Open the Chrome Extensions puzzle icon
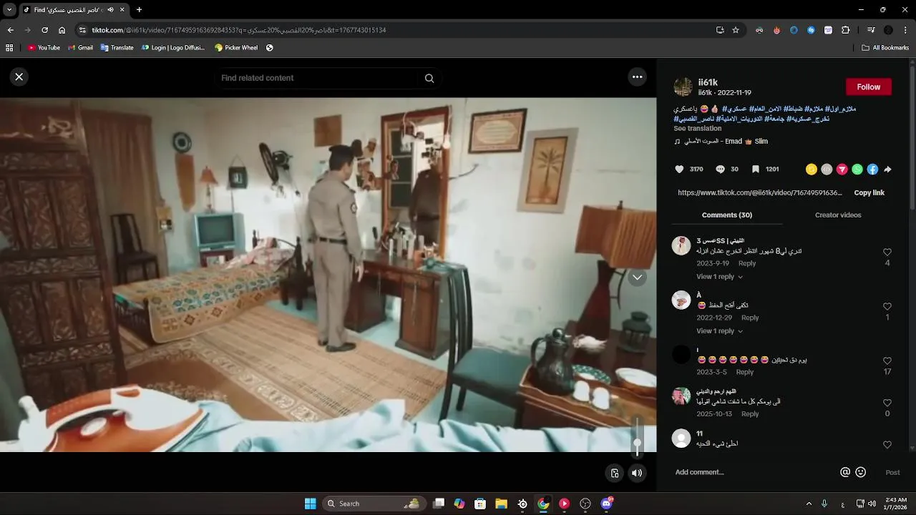This screenshot has width=916, height=515. [x=845, y=30]
